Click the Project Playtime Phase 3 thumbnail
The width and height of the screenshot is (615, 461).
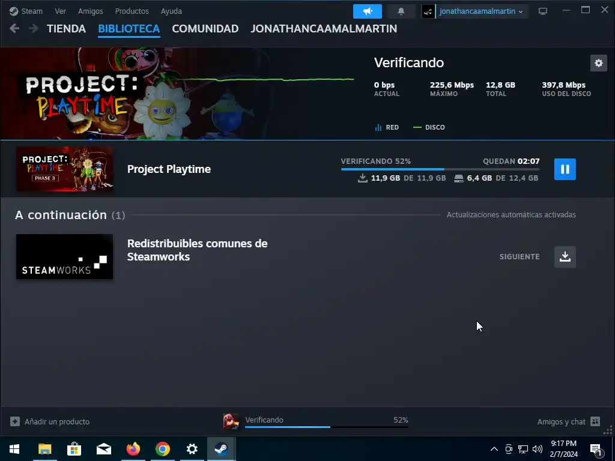tap(65, 169)
